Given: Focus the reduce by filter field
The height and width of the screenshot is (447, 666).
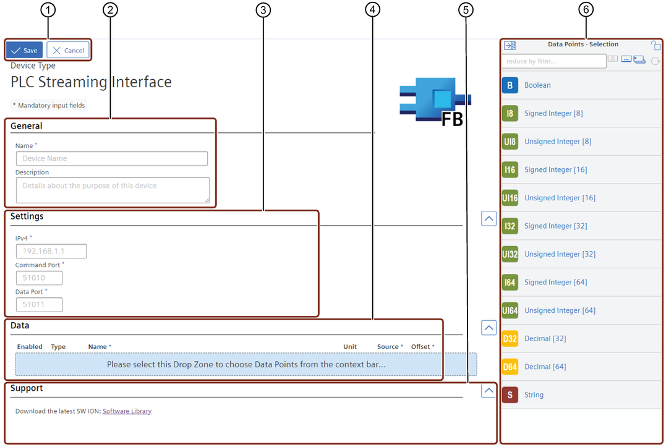Looking at the screenshot, I should [x=553, y=61].
